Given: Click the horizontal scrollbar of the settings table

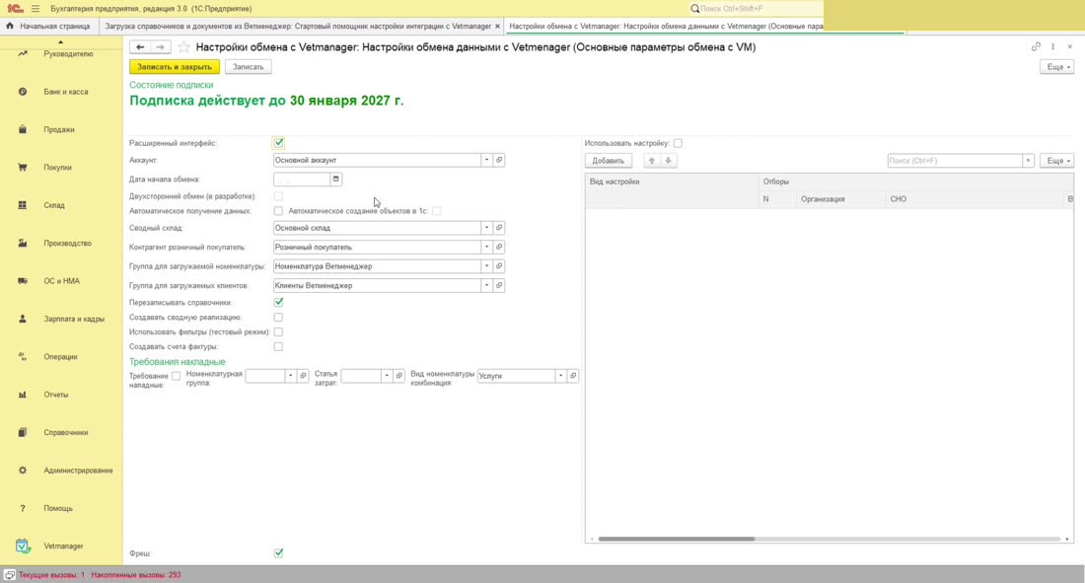Looking at the screenshot, I should pyautogui.click(x=677, y=539).
